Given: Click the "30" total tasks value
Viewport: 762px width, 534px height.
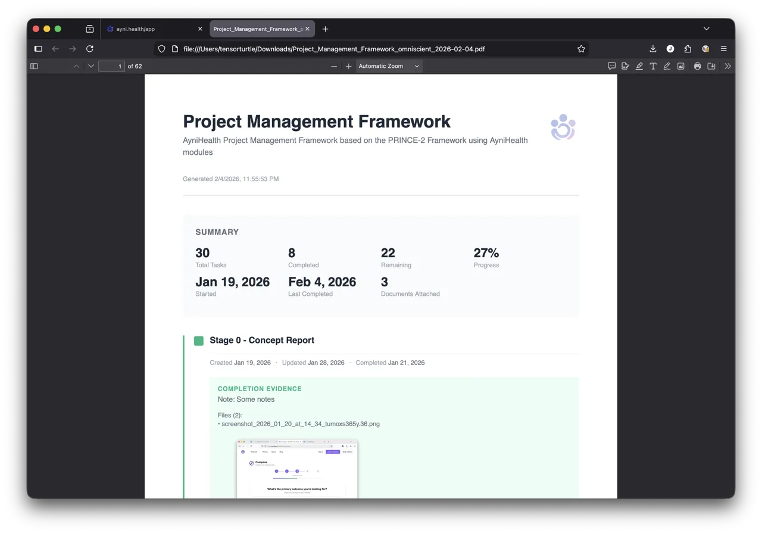Looking at the screenshot, I should [x=202, y=253].
